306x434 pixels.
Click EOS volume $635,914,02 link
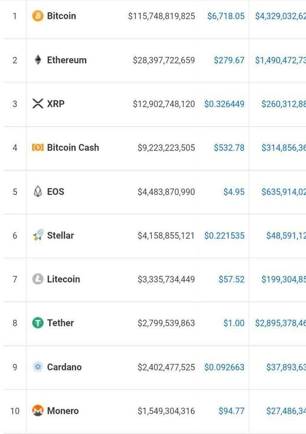click(x=283, y=192)
